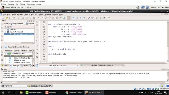Click the View Technology Schematic process icon
This screenshot has height=95, width=169.
10,58
